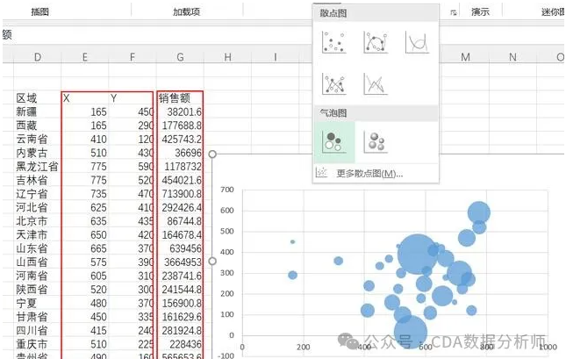Click the 700 label on vertical axis
Screen dimensions: 566x359
229,189
